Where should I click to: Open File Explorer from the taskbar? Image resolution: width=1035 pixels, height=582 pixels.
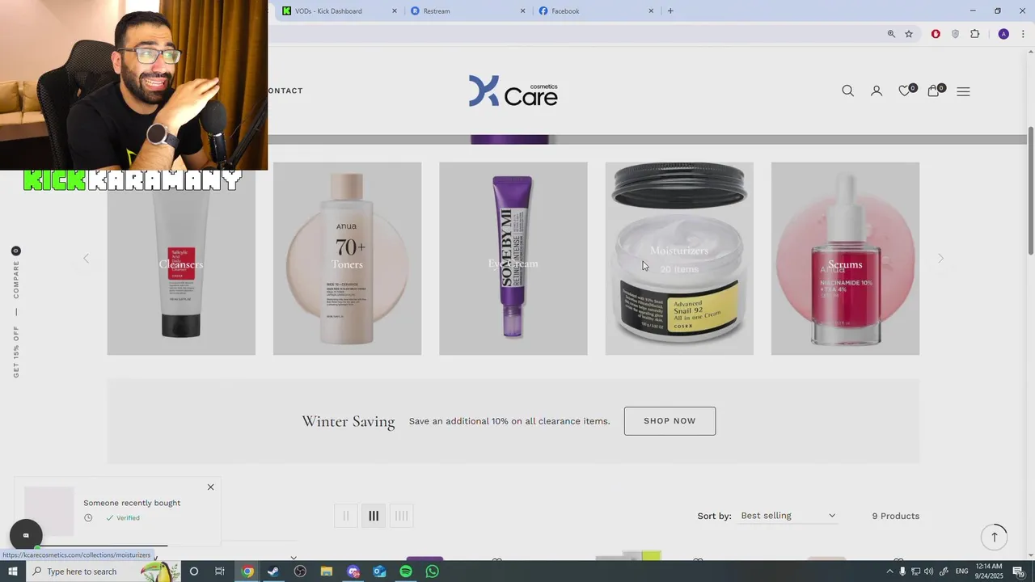click(327, 571)
